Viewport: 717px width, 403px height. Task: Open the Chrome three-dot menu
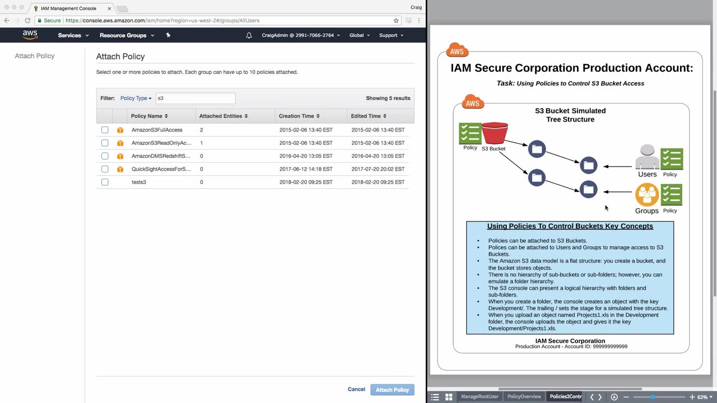tap(419, 21)
